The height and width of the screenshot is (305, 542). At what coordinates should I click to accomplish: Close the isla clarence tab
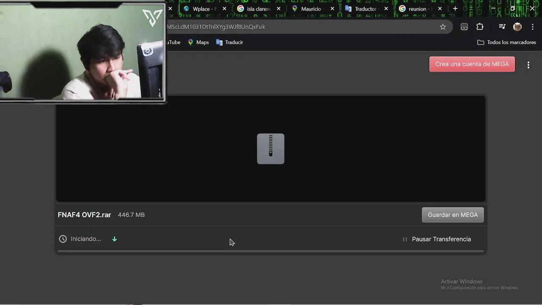(x=279, y=8)
